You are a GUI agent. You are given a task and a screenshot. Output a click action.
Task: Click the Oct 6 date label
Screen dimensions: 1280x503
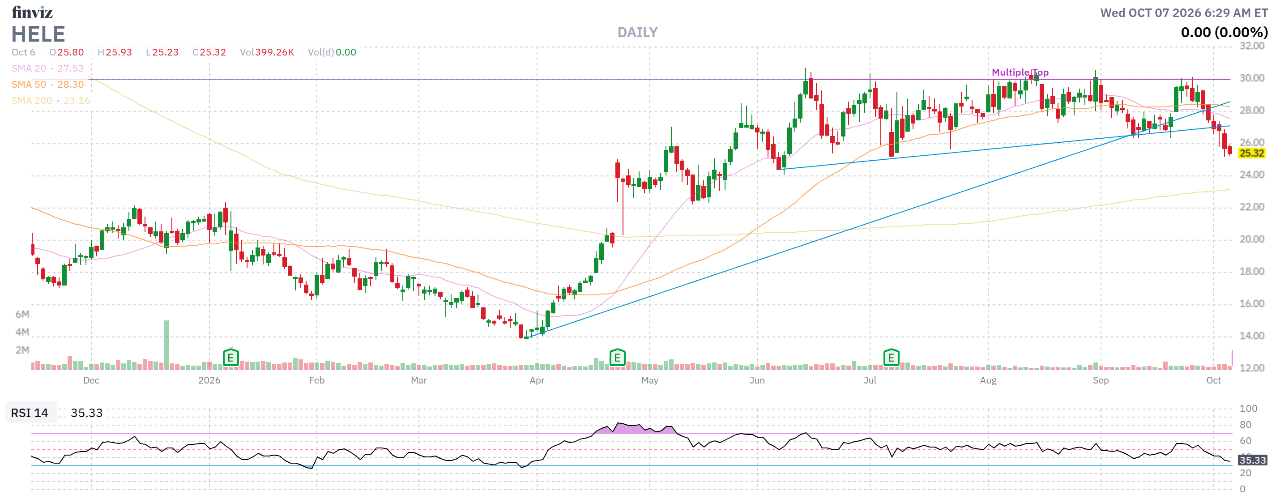(23, 52)
